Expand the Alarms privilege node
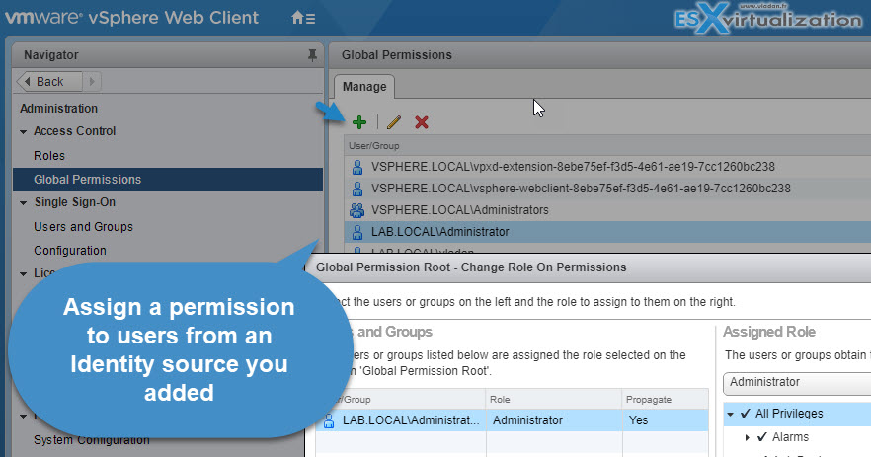871x457 pixels. pos(748,437)
